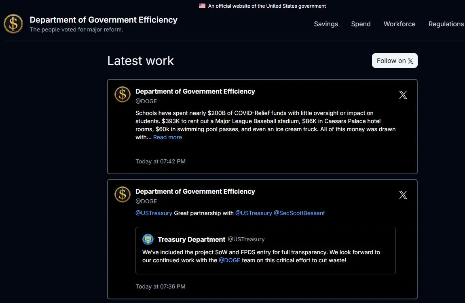This screenshot has height=303, width=465.
Task: Click author name on Treasury partnership post
Action: (x=195, y=192)
